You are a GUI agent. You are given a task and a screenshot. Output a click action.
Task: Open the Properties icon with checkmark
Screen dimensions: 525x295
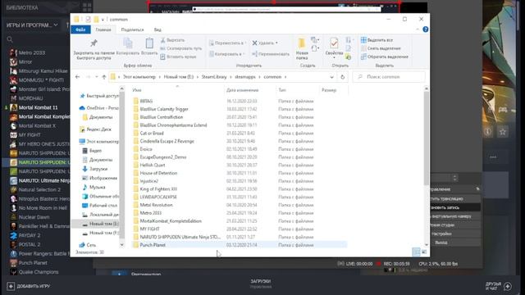pos(334,43)
